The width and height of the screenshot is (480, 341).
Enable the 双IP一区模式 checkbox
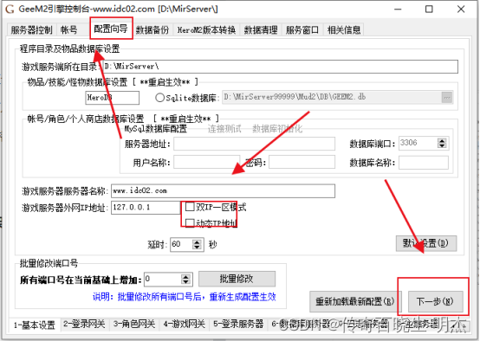[190, 207]
